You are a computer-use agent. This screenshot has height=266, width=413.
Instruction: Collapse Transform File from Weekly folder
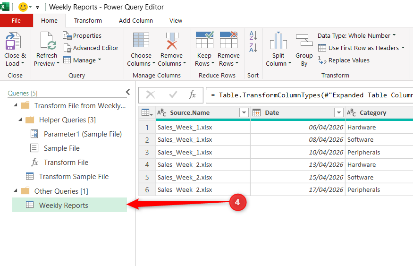pos(16,105)
